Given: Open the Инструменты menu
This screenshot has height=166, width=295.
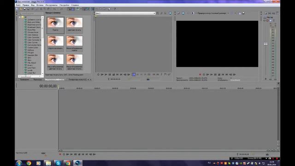Looking at the screenshot, I should pyautogui.click(x=51, y=5).
